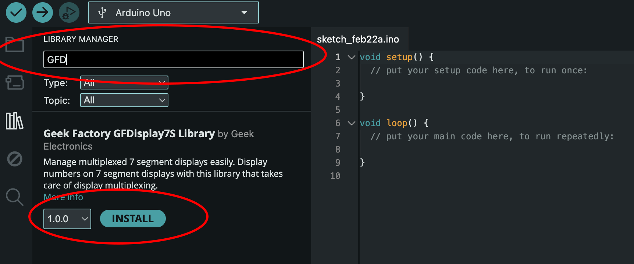The width and height of the screenshot is (634, 264).
Task: Click the Upload arrow button
Action: [x=43, y=12]
